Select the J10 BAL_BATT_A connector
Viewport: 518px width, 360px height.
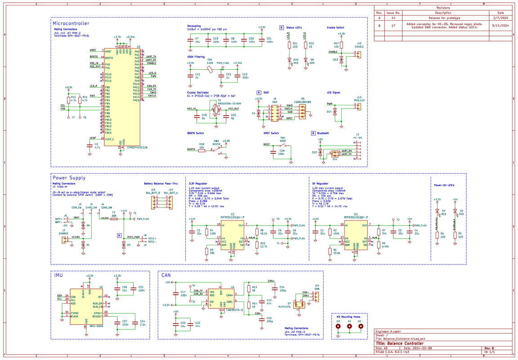pyautogui.click(x=170, y=202)
